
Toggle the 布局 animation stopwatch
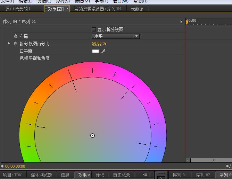coord(16,36)
